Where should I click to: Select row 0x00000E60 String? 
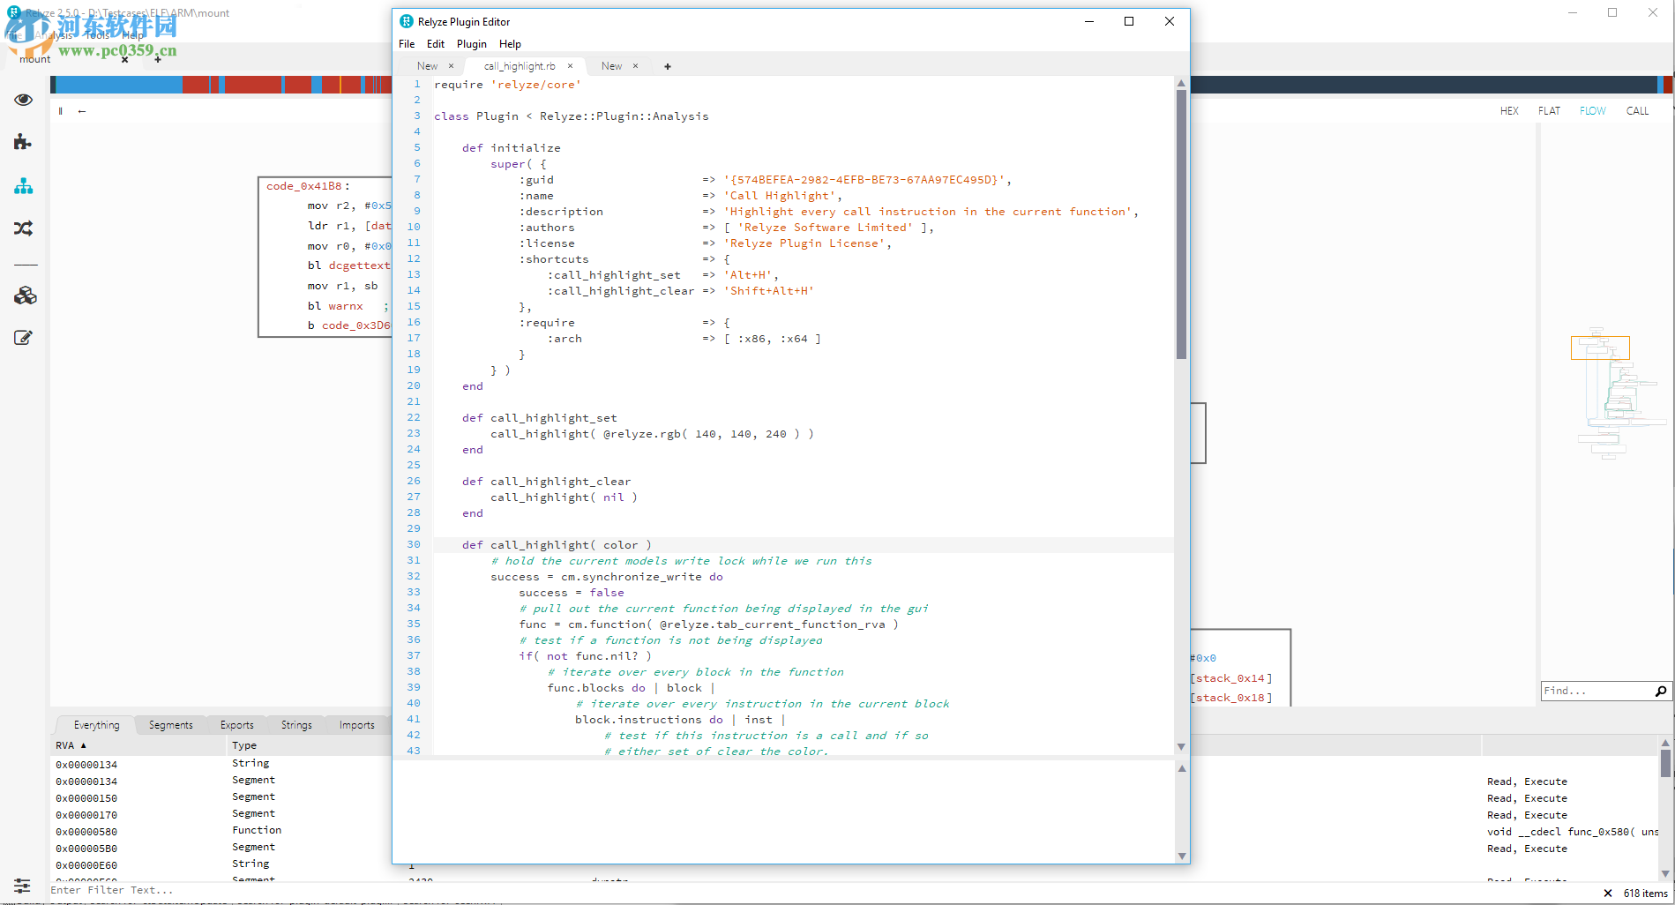point(221,864)
